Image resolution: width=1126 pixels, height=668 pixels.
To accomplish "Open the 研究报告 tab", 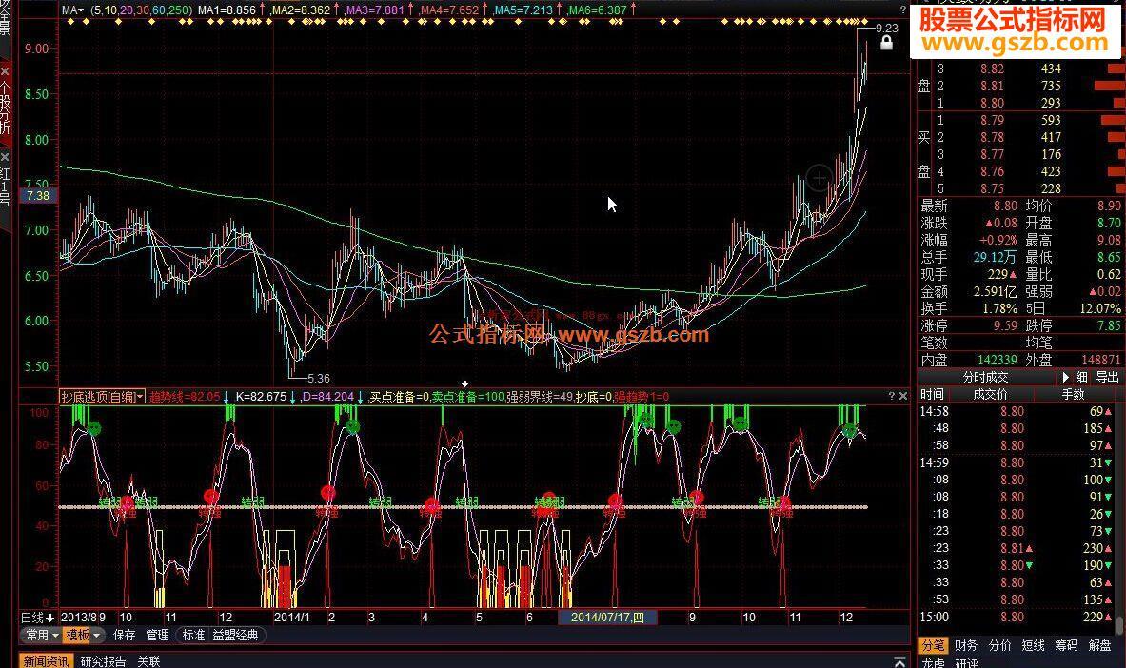I will click(103, 661).
